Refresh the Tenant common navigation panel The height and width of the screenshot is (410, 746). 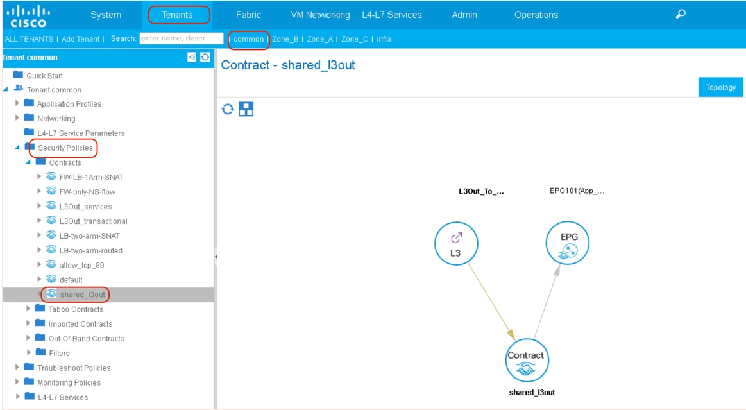[x=205, y=57]
